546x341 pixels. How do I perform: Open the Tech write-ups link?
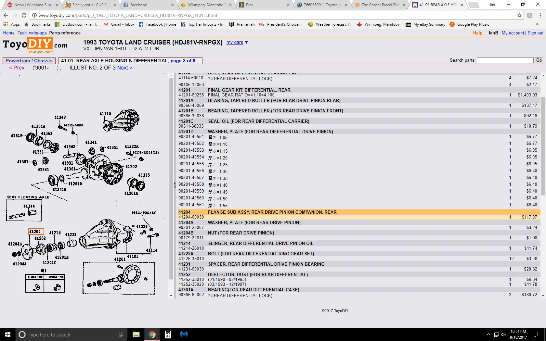(x=32, y=33)
